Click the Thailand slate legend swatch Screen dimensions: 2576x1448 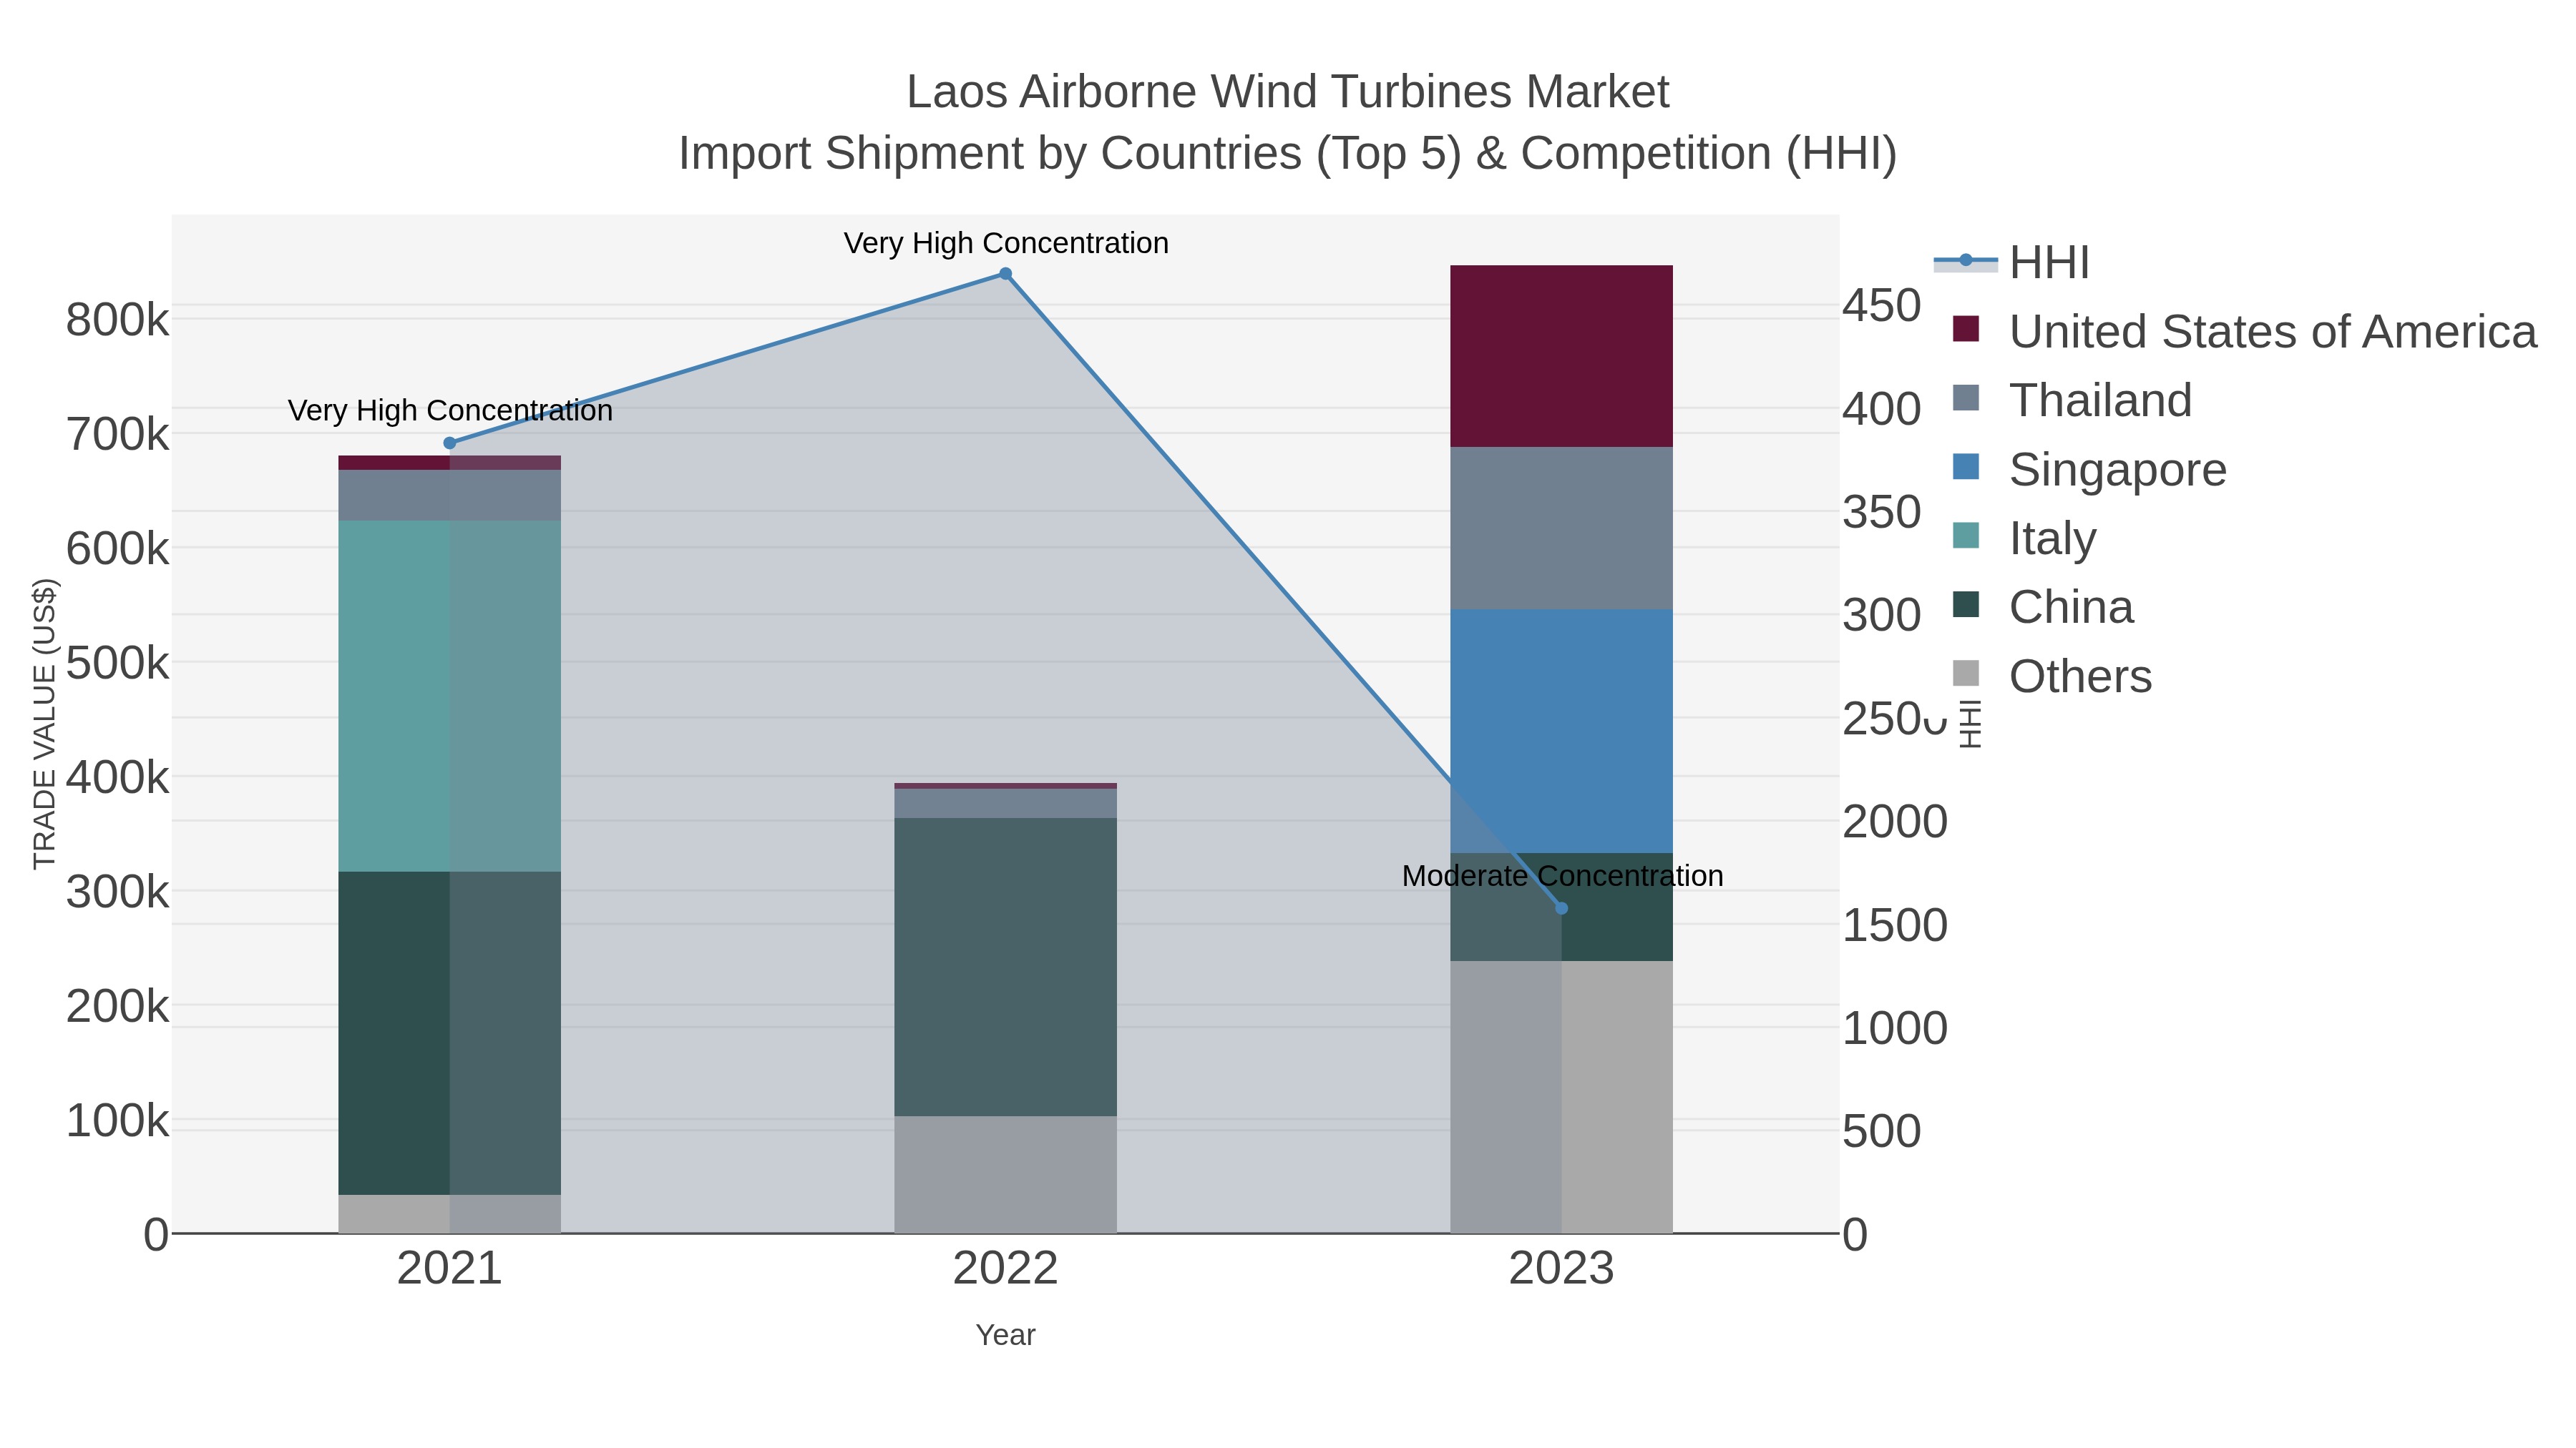1966,398
